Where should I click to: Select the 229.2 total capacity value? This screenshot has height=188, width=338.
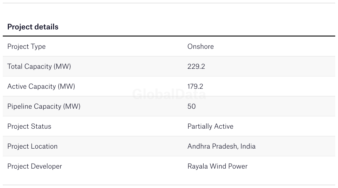pos(196,67)
